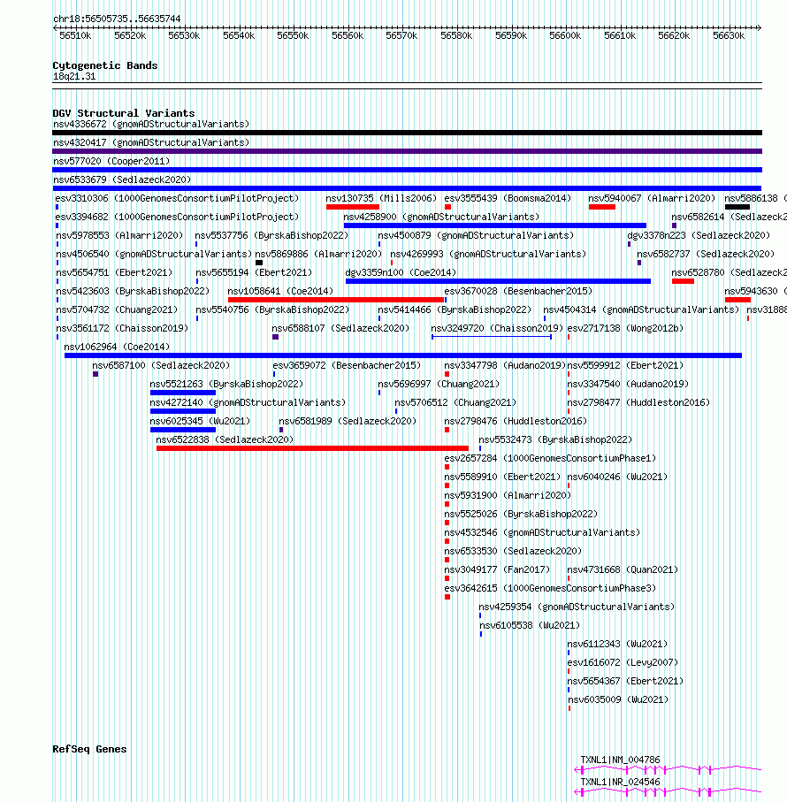Select the red nsv5943630 variant bar

tap(737, 300)
